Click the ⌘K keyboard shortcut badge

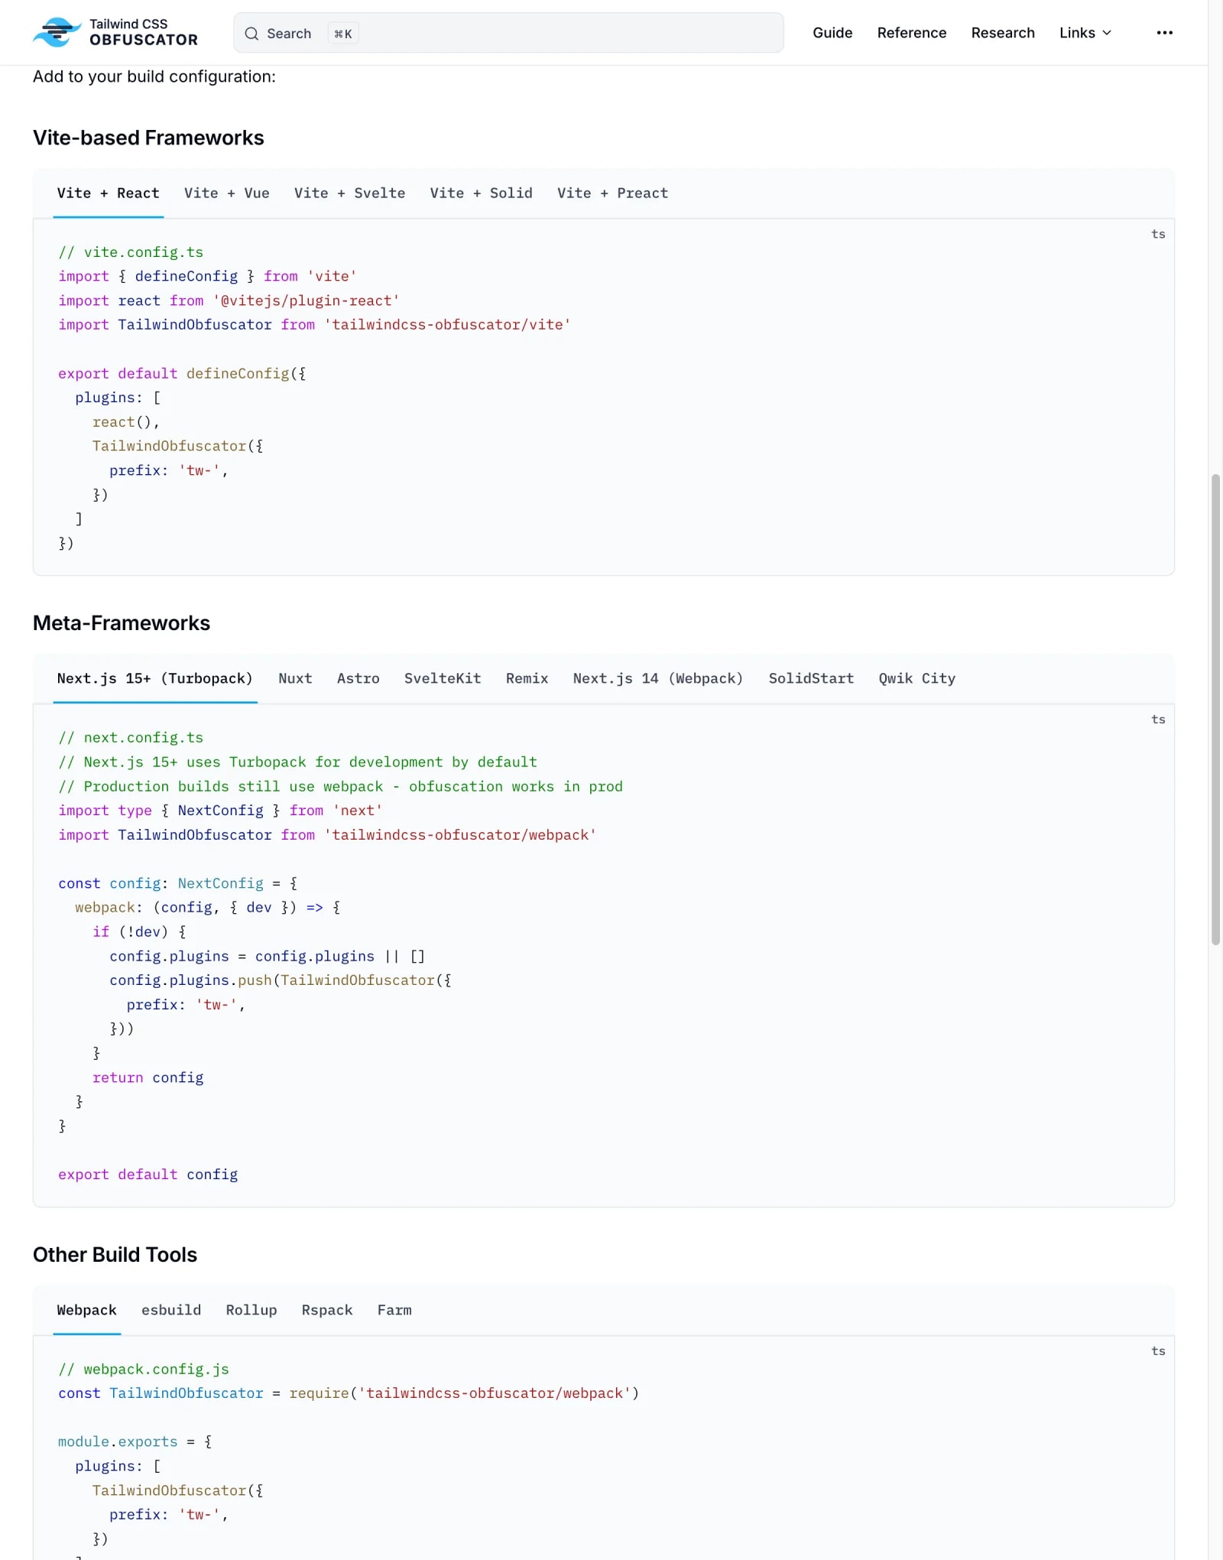pyautogui.click(x=342, y=34)
